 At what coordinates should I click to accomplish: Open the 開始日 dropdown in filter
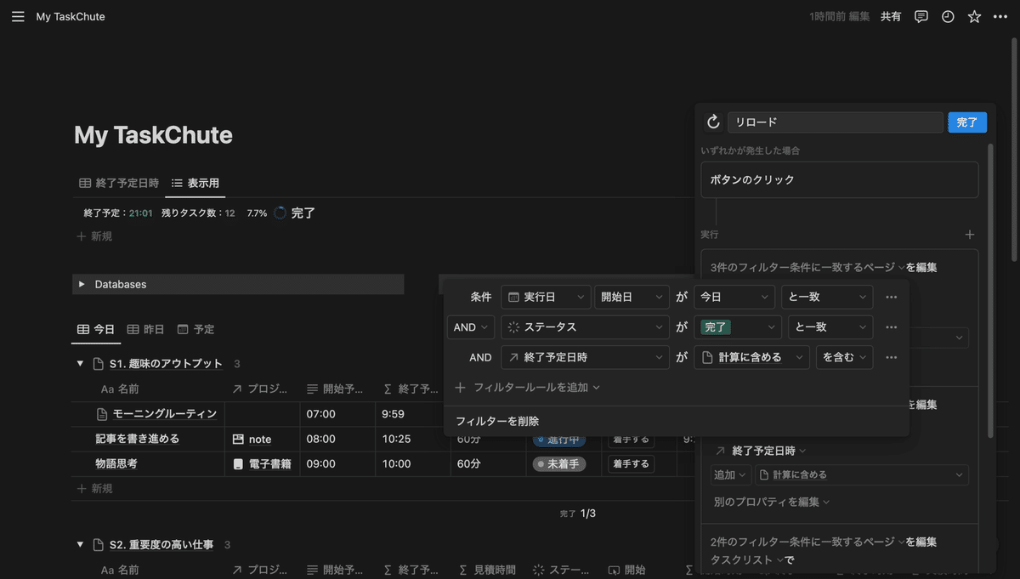coord(632,297)
